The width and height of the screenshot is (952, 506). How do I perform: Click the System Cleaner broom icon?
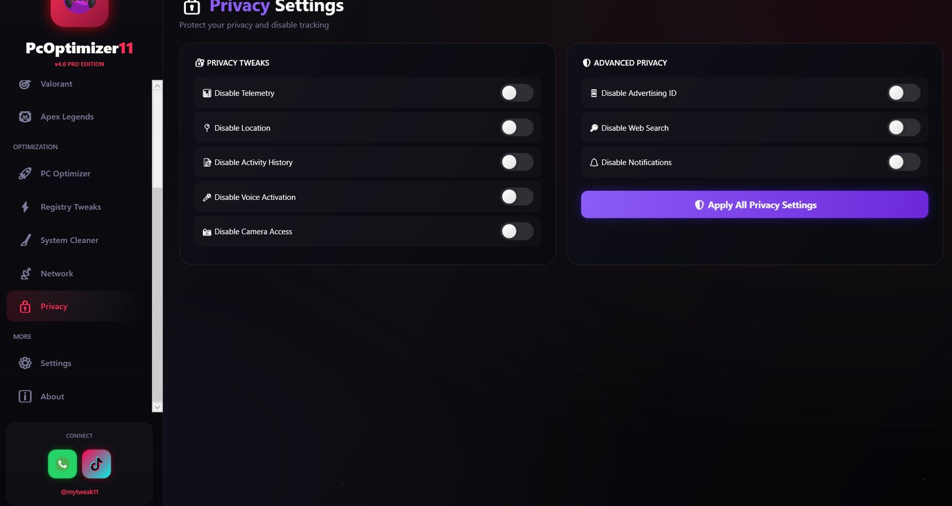pyautogui.click(x=25, y=240)
